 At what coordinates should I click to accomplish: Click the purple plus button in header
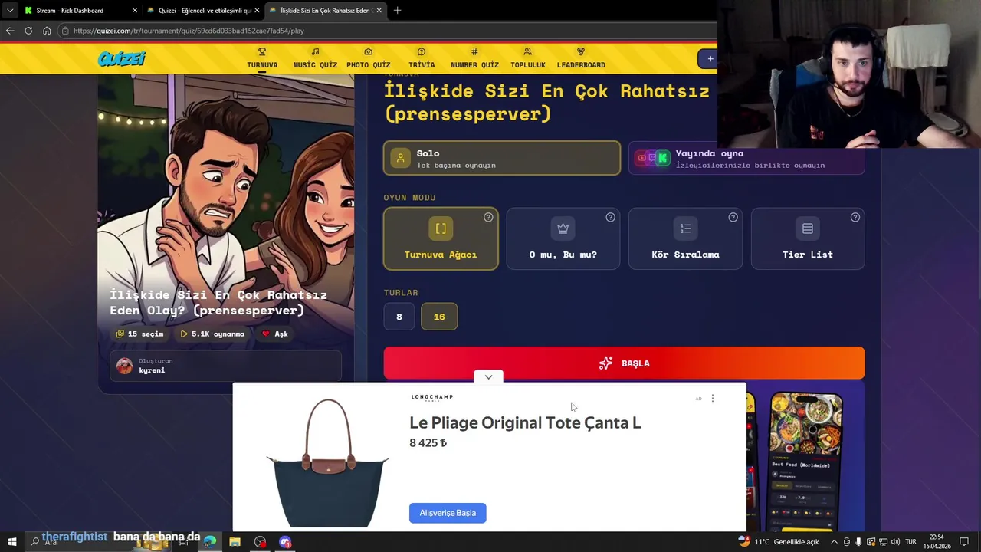pyautogui.click(x=709, y=58)
